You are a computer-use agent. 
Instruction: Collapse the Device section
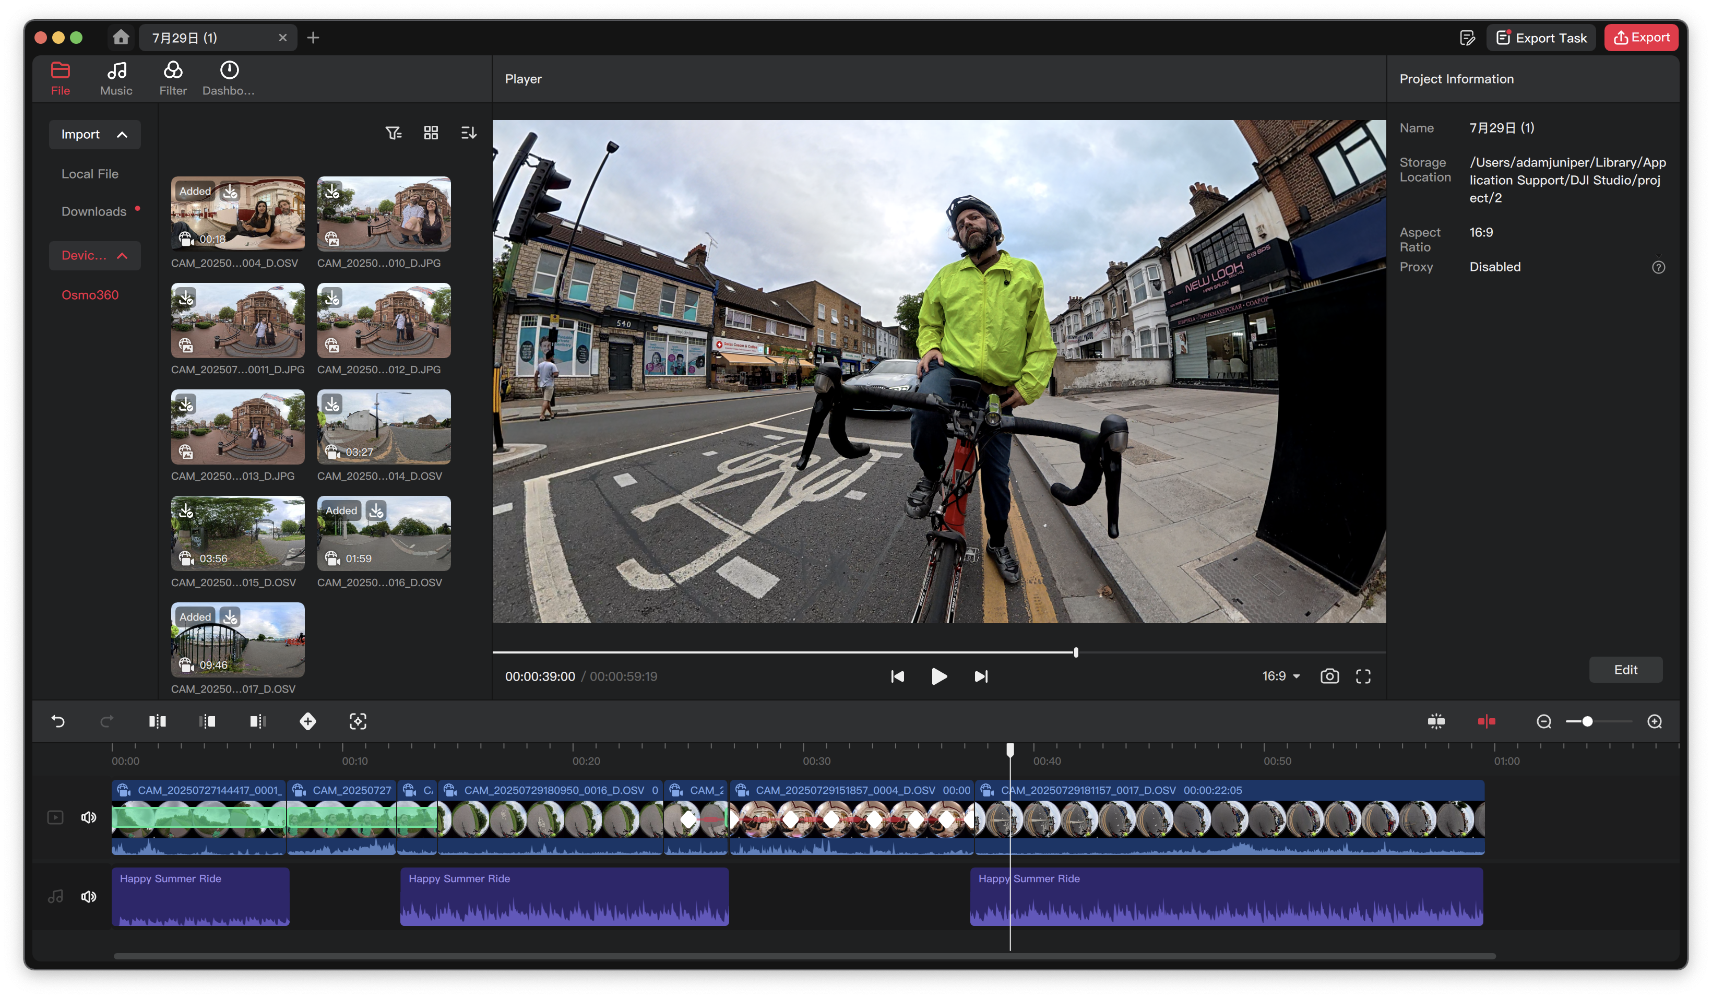tap(94, 255)
